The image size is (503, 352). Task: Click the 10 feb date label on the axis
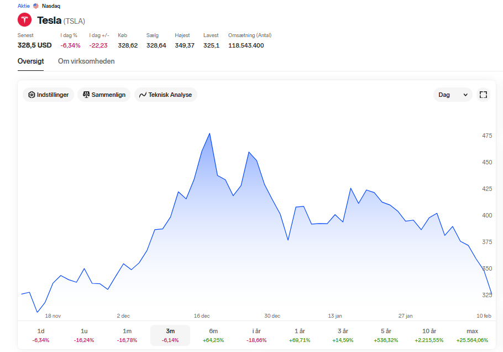click(484, 315)
